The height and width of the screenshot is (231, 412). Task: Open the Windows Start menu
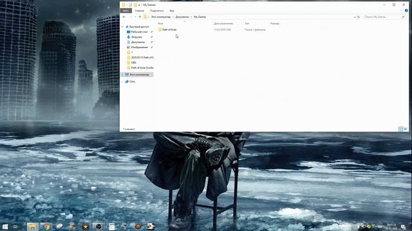coord(5,227)
